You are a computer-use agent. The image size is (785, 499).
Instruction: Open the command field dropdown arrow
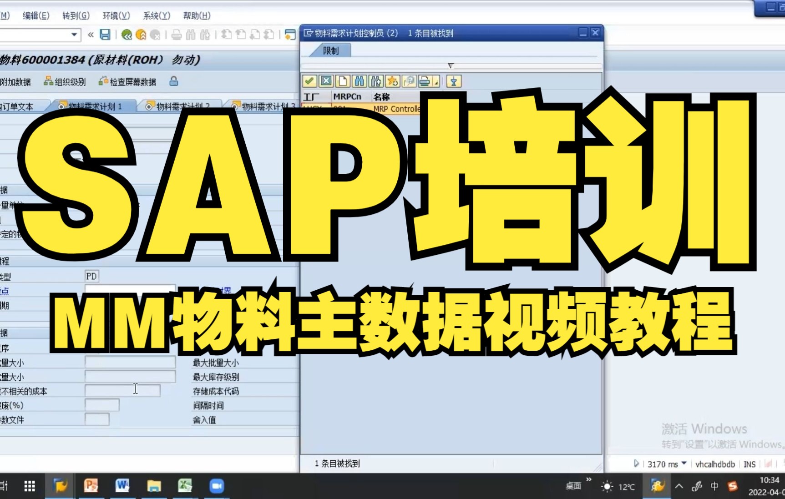pos(74,35)
